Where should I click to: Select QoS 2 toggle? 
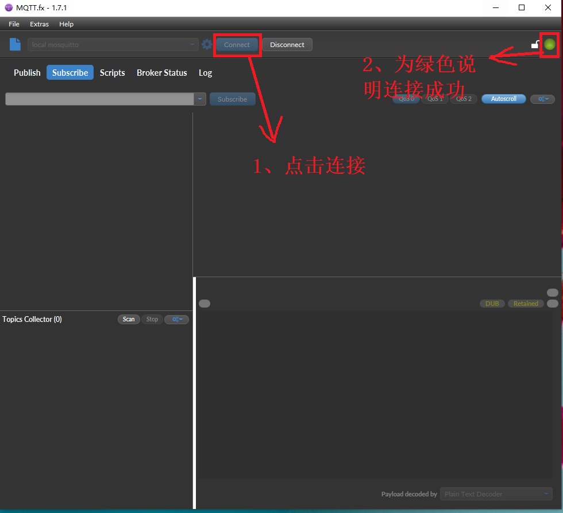[x=464, y=99]
